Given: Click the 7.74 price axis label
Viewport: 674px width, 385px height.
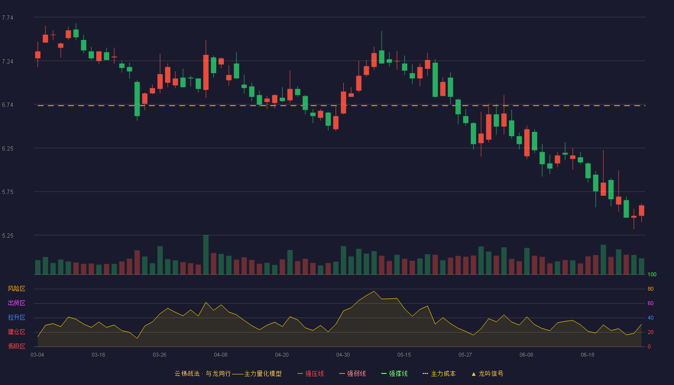Looking at the screenshot, I should click(8, 18).
